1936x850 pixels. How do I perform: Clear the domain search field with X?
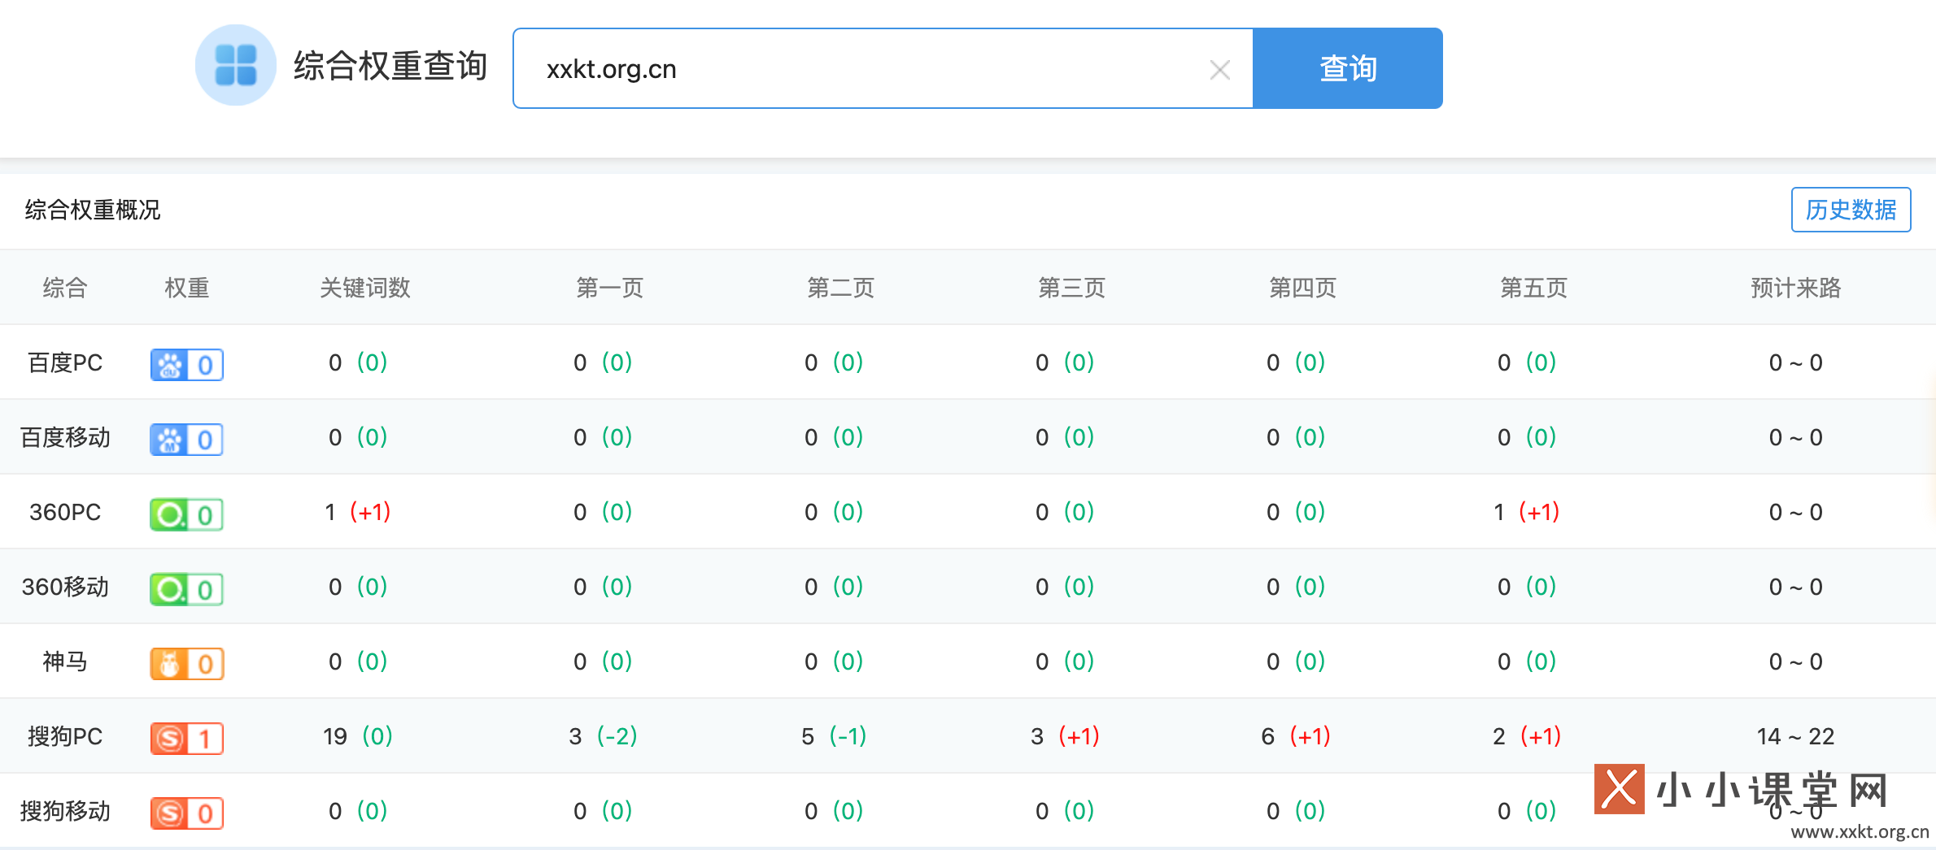pos(1219,70)
